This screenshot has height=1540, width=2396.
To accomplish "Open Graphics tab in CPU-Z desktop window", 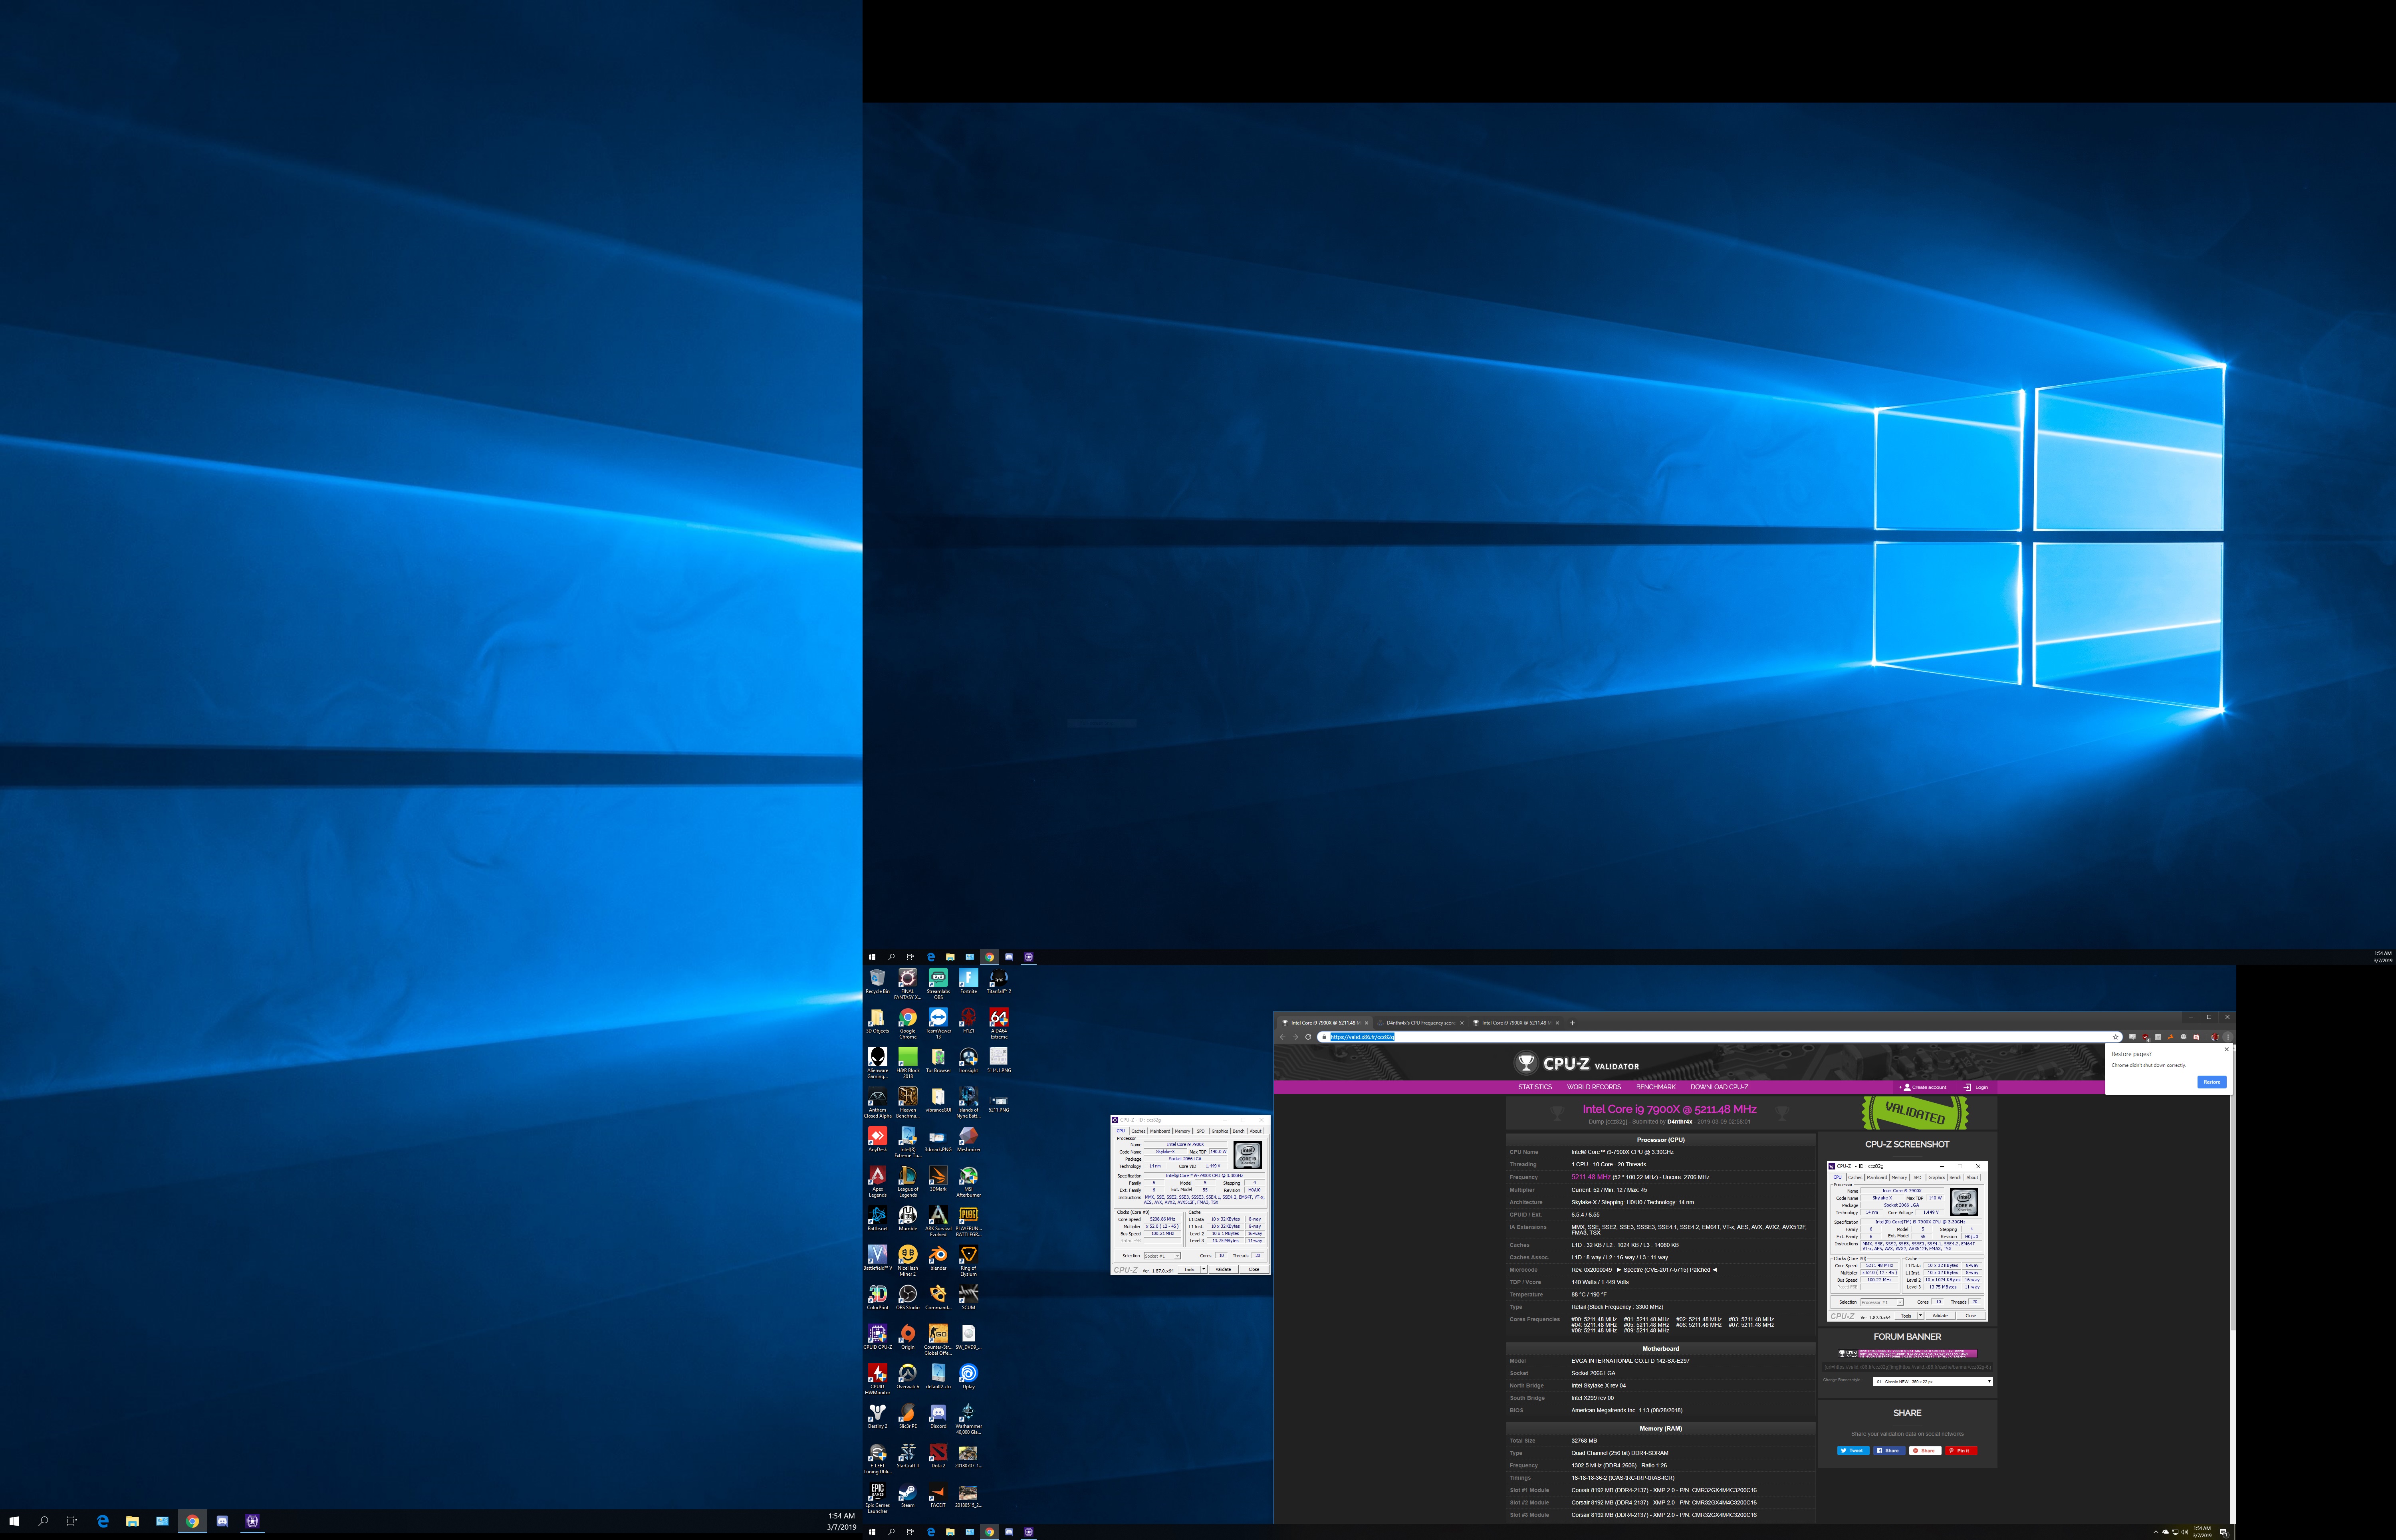I will pyautogui.click(x=1220, y=1131).
